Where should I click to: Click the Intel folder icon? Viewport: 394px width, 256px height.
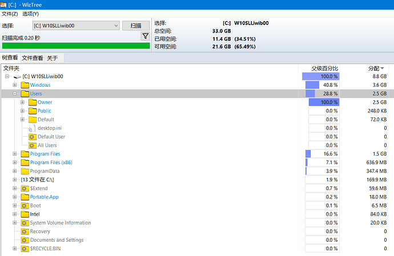click(x=25, y=214)
